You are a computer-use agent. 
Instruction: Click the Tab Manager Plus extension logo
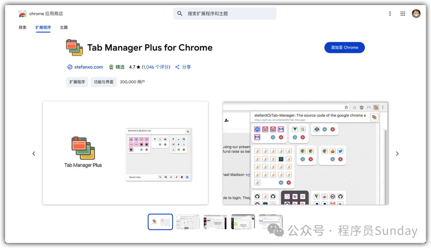[x=74, y=48]
